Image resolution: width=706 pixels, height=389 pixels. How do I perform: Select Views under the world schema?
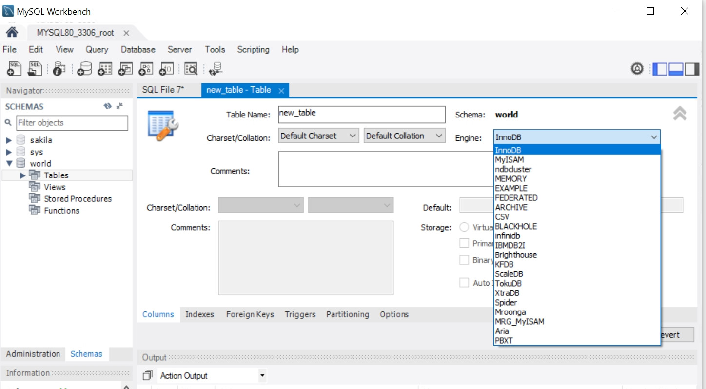(55, 187)
